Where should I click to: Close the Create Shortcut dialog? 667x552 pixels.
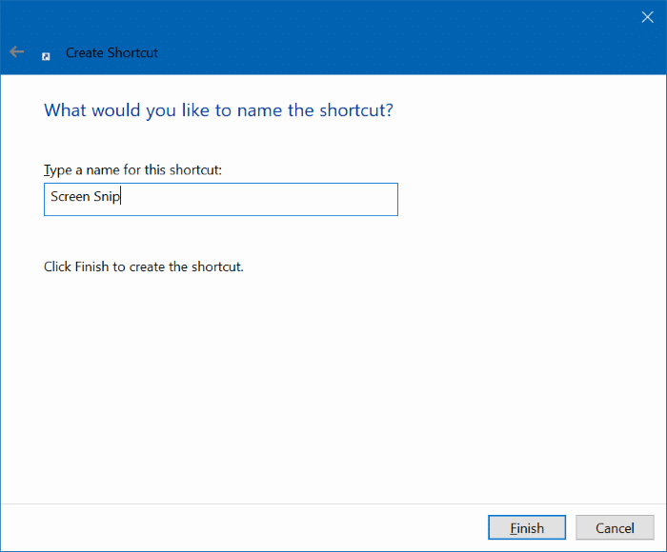(x=647, y=17)
